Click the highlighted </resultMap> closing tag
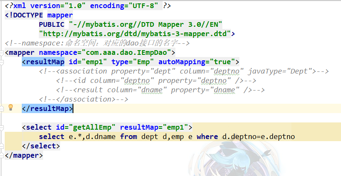The image size is (341, 176). 47,108
